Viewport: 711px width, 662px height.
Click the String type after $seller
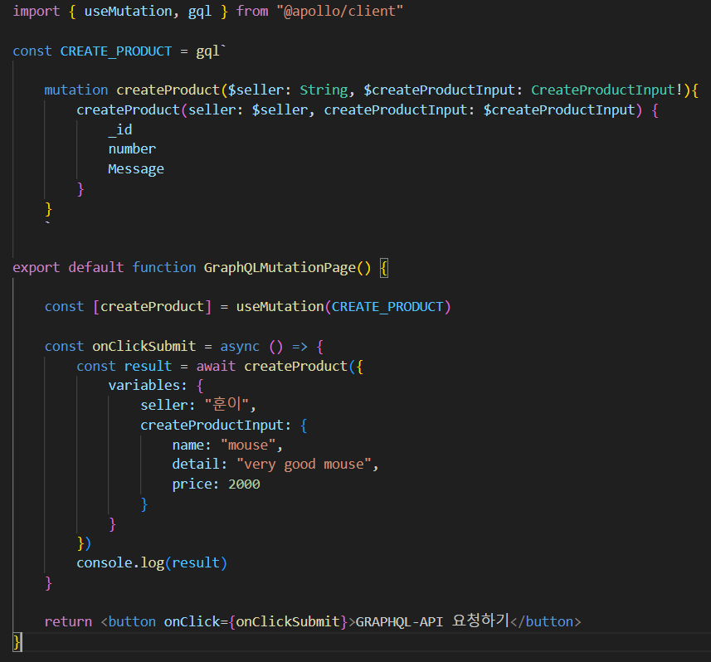tap(324, 90)
